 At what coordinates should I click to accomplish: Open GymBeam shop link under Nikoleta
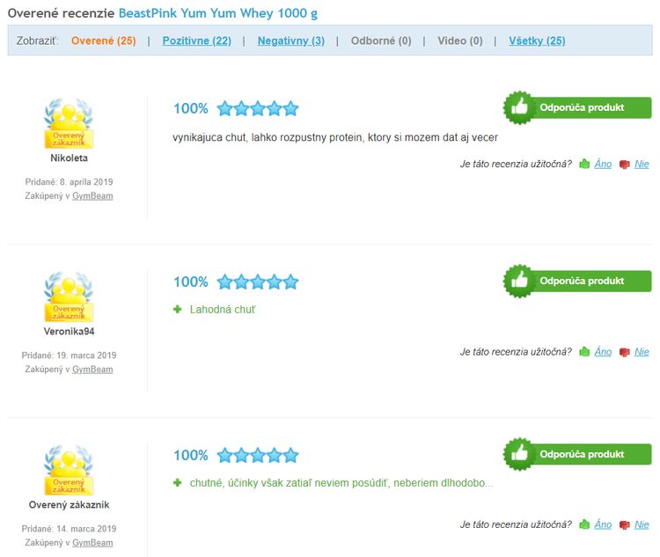92,195
